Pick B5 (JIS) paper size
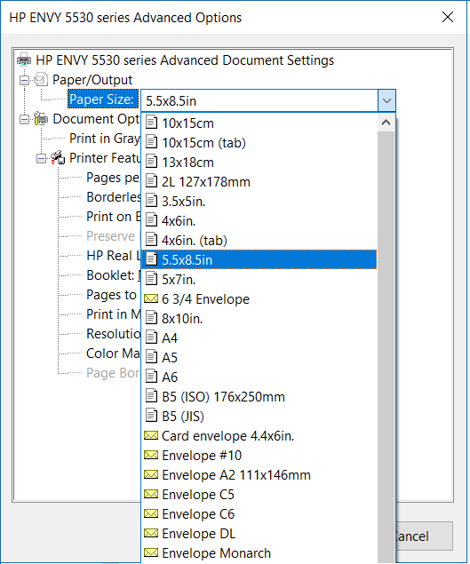This screenshot has width=470, height=564. (x=259, y=417)
